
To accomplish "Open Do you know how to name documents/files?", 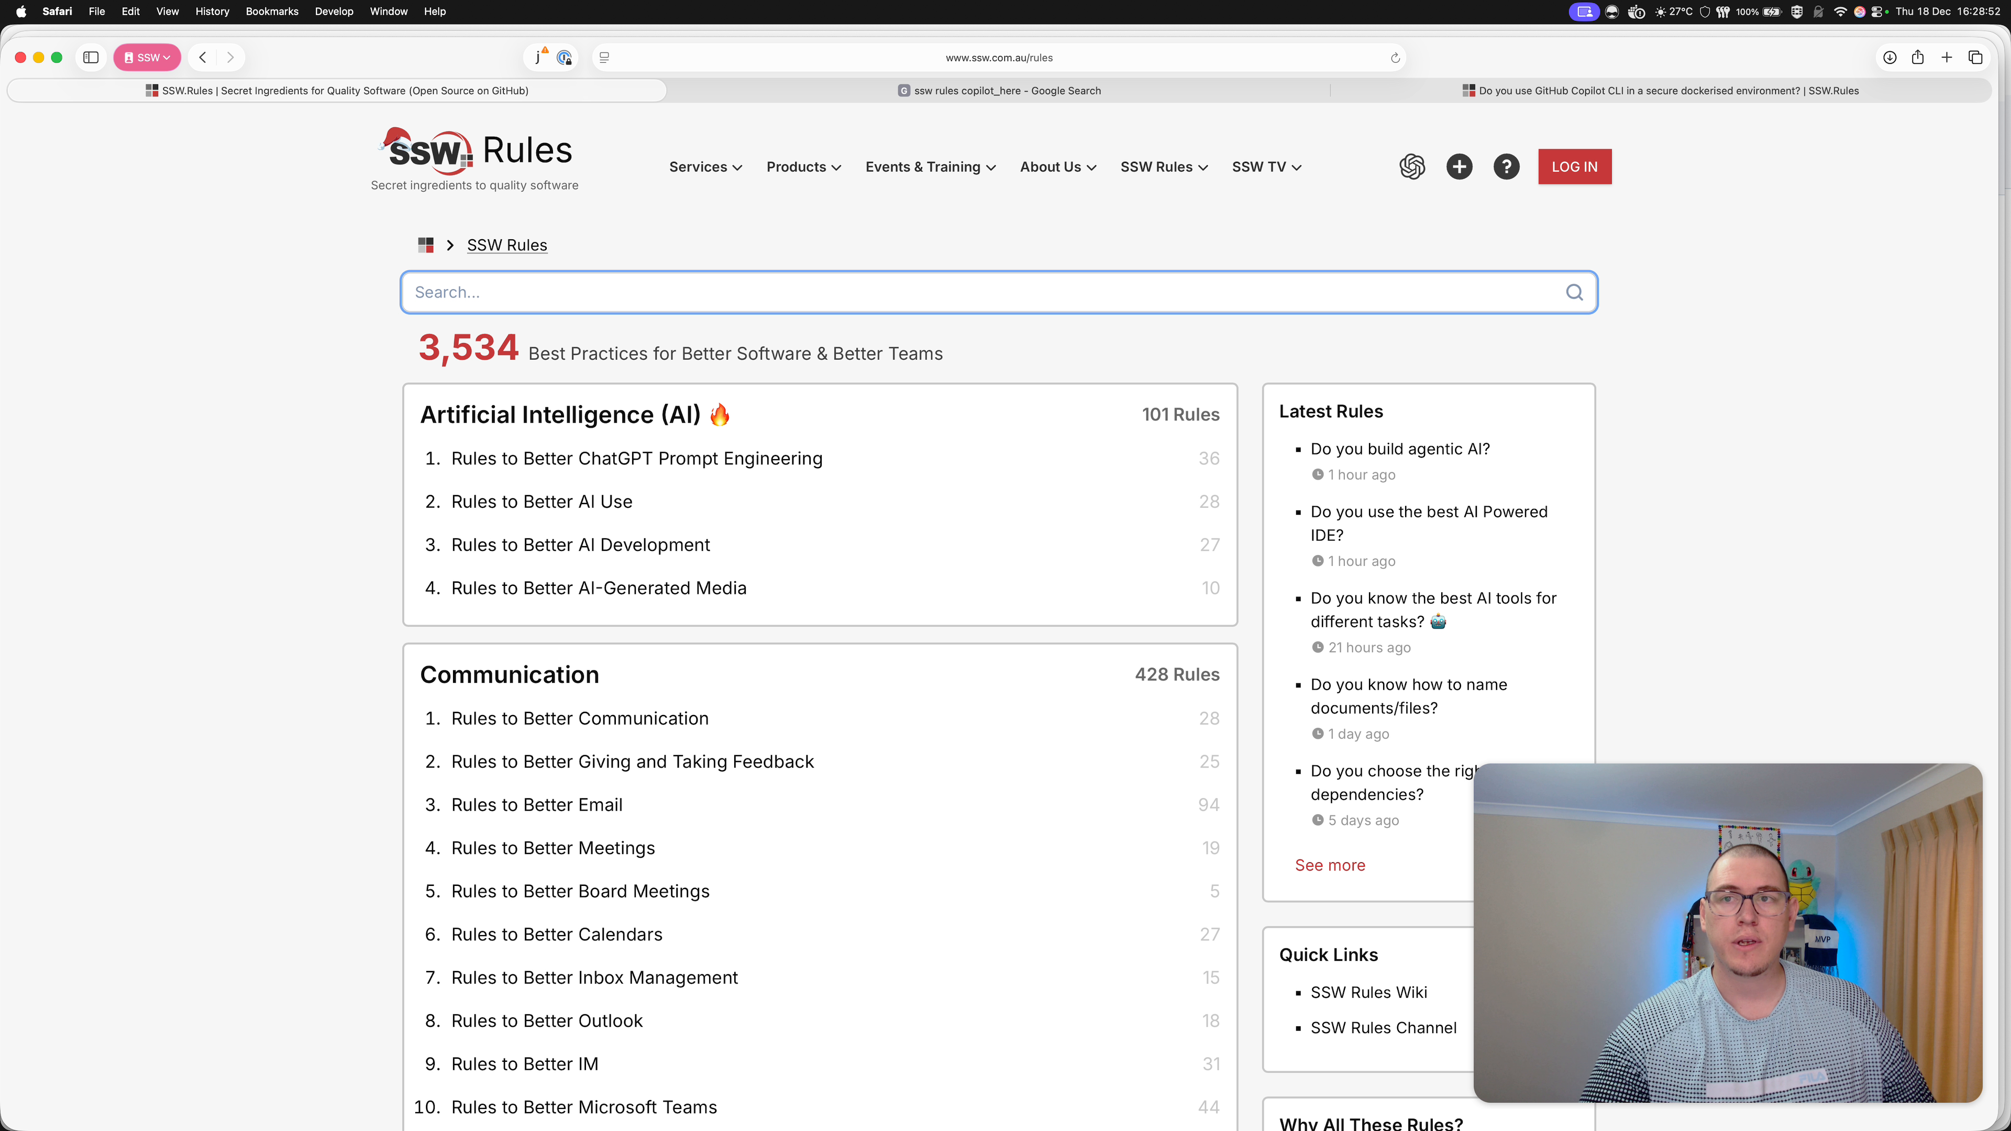I will click(x=1409, y=696).
